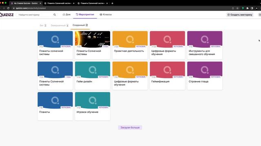Click the round profile icon in browser toolbar

tap(257, 8)
